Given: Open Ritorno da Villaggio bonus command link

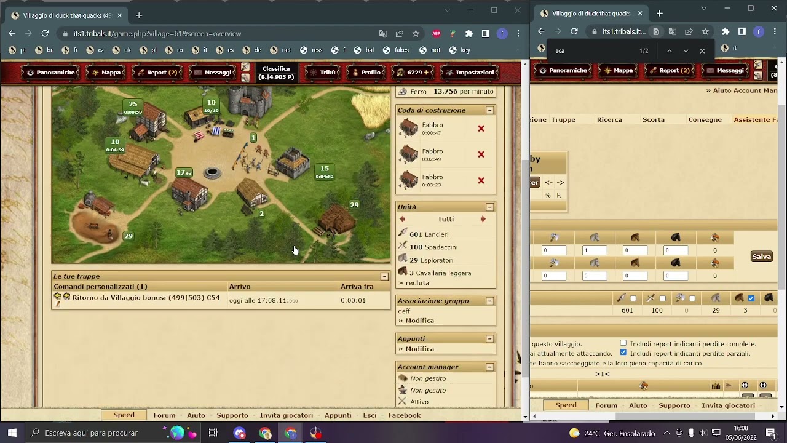Looking at the screenshot, I should [x=146, y=297].
